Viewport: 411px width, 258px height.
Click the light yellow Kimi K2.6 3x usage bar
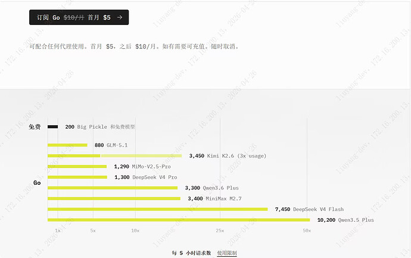click(141, 156)
